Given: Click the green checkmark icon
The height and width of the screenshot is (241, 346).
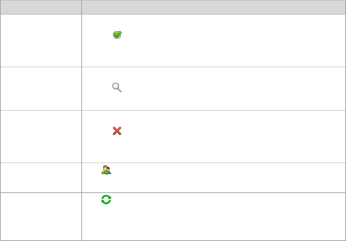Looking at the screenshot, I should click(118, 35).
